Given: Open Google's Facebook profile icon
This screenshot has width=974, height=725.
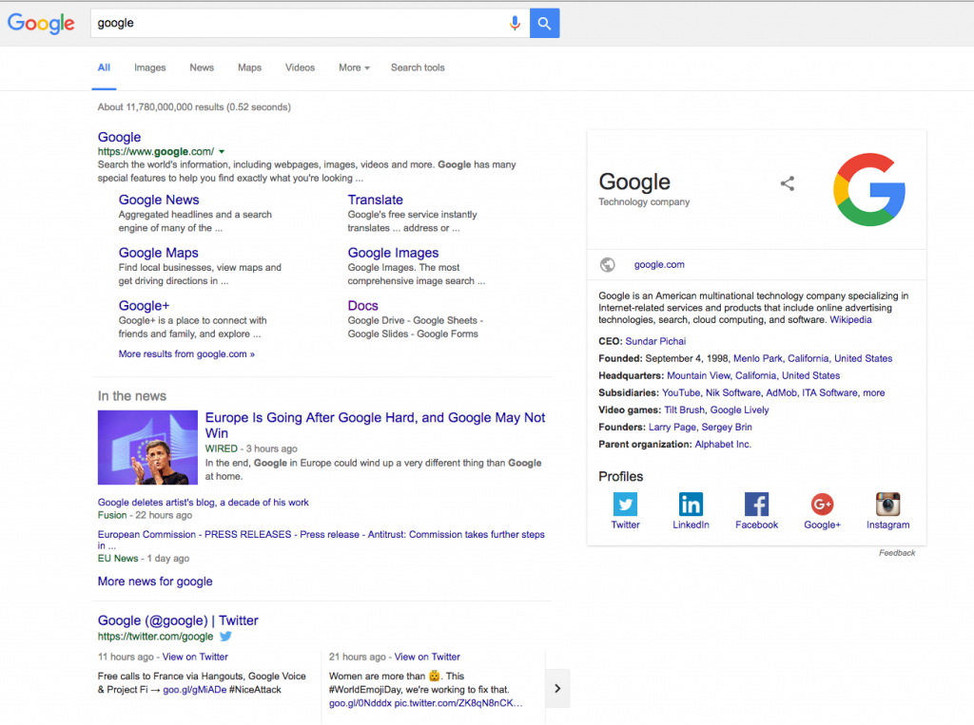Looking at the screenshot, I should pos(756,504).
